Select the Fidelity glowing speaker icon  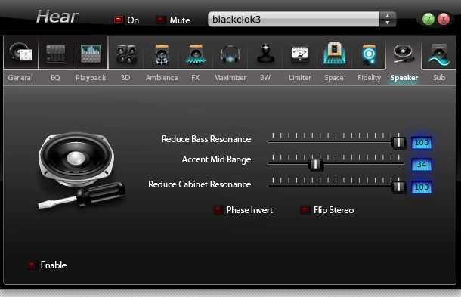pyautogui.click(x=369, y=54)
